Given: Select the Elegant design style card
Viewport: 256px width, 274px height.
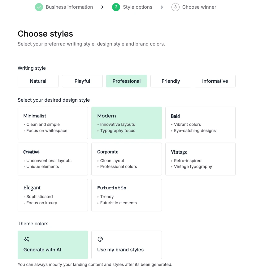Looking at the screenshot, I should (x=53, y=195).
